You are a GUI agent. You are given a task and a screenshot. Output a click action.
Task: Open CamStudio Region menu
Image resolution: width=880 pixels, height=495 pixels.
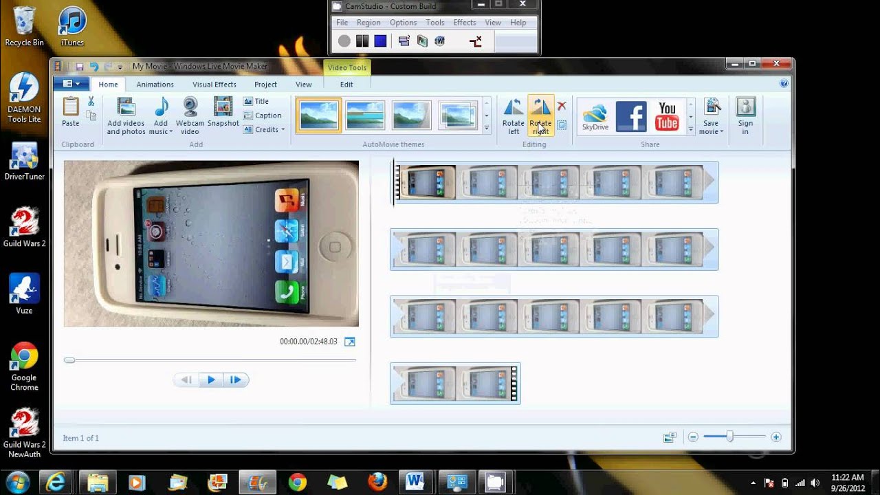368,23
